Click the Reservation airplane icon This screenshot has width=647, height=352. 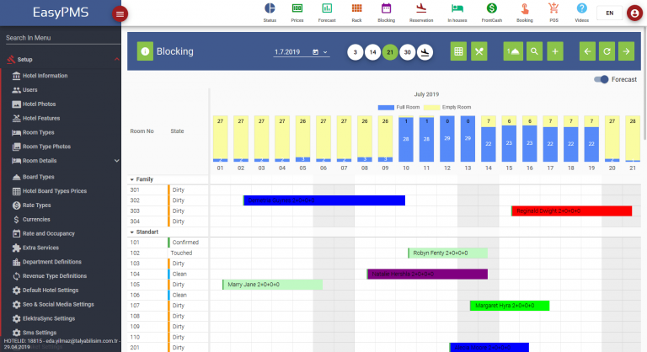pos(421,11)
